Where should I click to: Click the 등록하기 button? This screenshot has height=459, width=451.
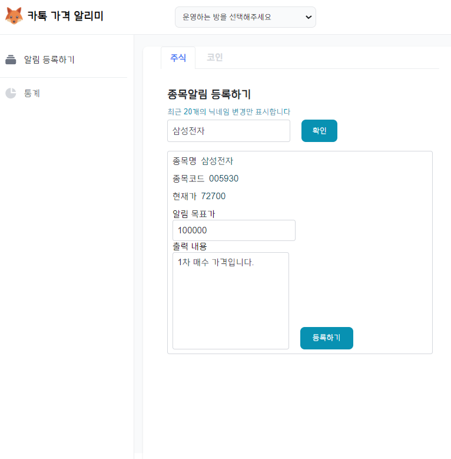click(x=327, y=338)
